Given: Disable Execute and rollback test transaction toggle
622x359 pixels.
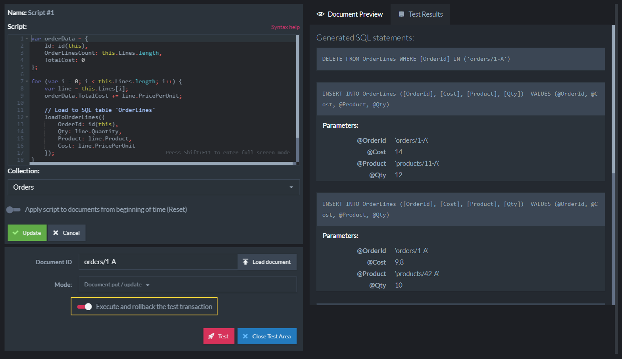Looking at the screenshot, I should pyautogui.click(x=85, y=307).
